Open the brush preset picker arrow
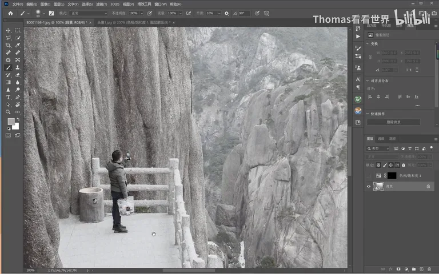The height and width of the screenshot is (274, 439). 44,13
